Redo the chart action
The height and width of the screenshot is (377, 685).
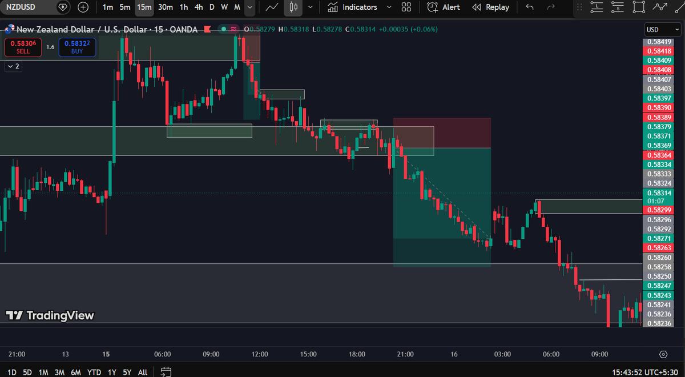point(551,7)
